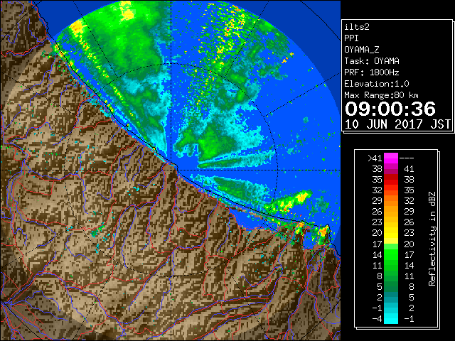Pick the bright green 14 dBZ legend color
This screenshot has height=341, width=455.
click(x=391, y=254)
